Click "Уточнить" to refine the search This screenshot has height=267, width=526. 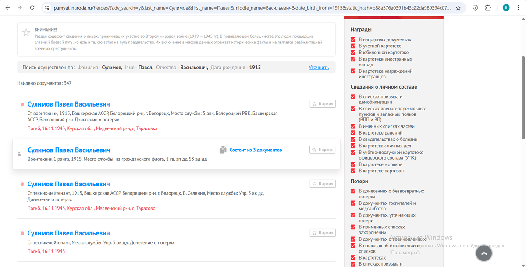[319, 68]
